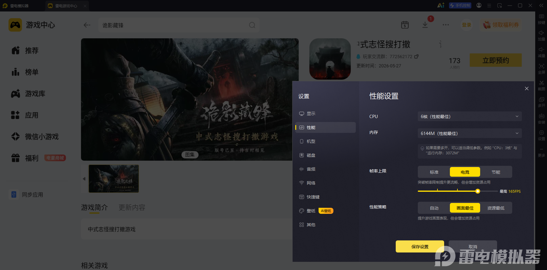Go to 榜单 in the left navigation
This screenshot has width=547, height=270.
click(x=25, y=72)
